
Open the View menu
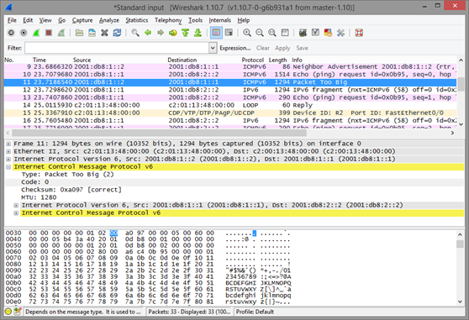click(x=45, y=20)
